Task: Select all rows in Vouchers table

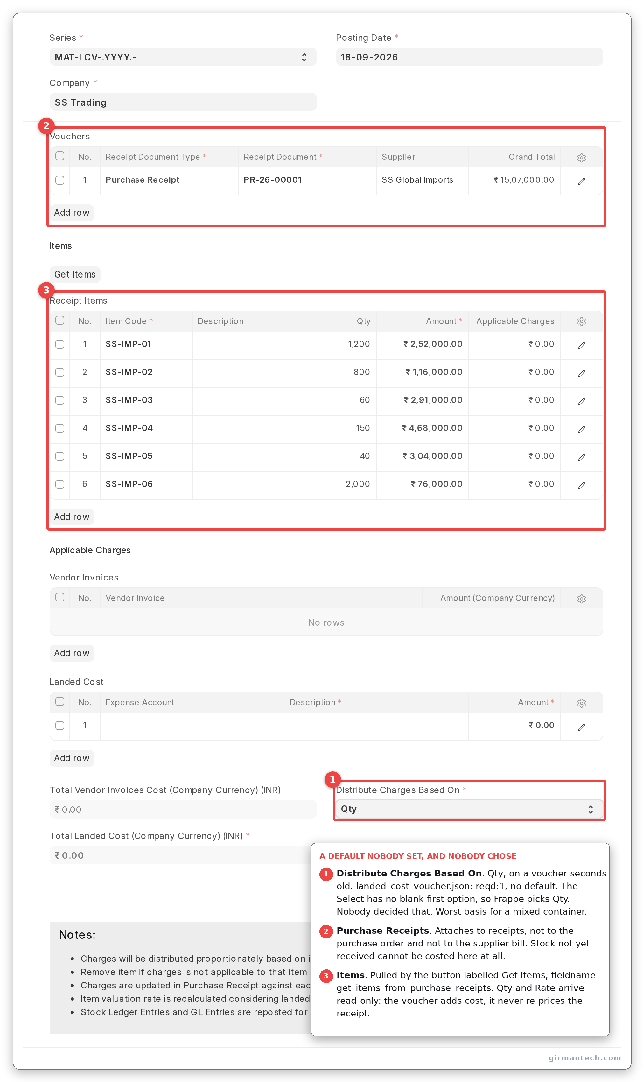Action: 60,156
